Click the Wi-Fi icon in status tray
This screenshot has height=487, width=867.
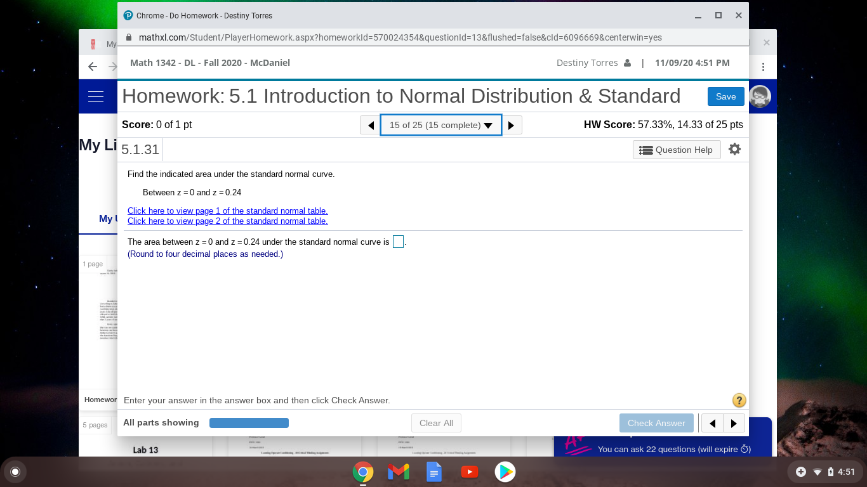coord(817,472)
